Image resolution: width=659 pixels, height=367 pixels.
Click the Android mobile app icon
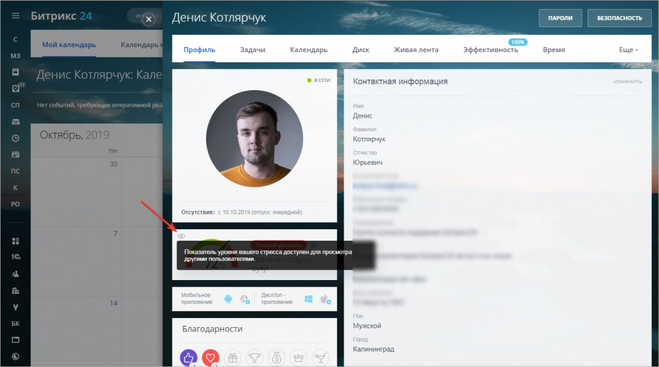[x=228, y=299]
